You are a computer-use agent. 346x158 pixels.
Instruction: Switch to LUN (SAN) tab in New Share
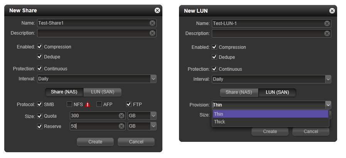(x=103, y=92)
